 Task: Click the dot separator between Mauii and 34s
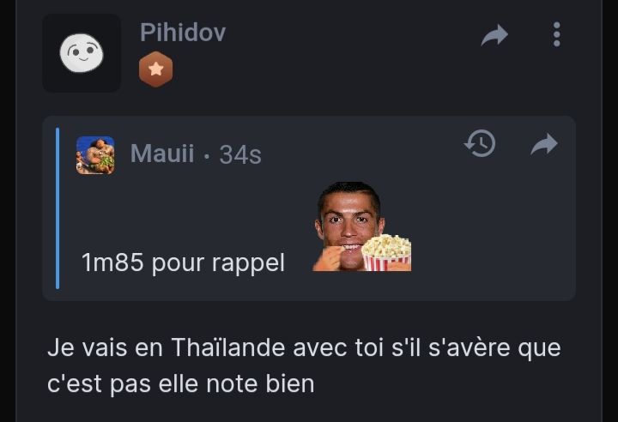207,155
